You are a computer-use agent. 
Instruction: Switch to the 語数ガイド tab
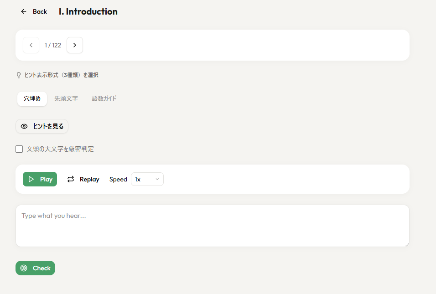coord(104,98)
